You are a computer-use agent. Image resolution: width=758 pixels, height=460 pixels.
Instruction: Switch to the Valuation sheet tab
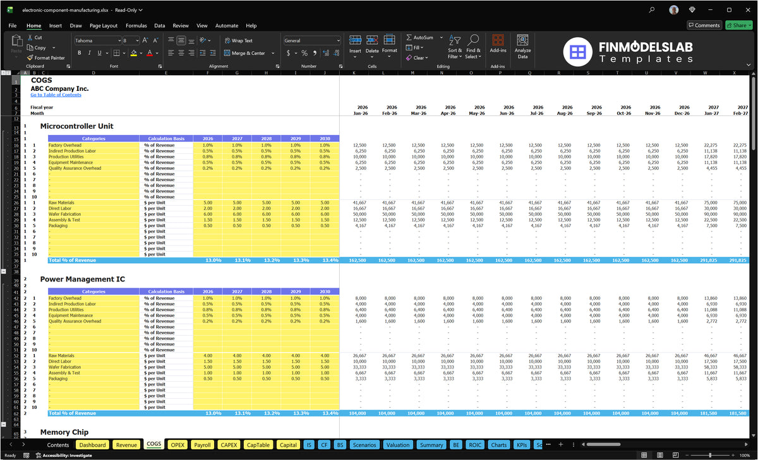[398, 445]
